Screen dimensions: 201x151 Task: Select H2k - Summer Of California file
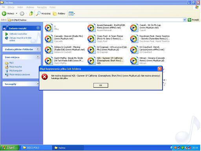[106, 61]
